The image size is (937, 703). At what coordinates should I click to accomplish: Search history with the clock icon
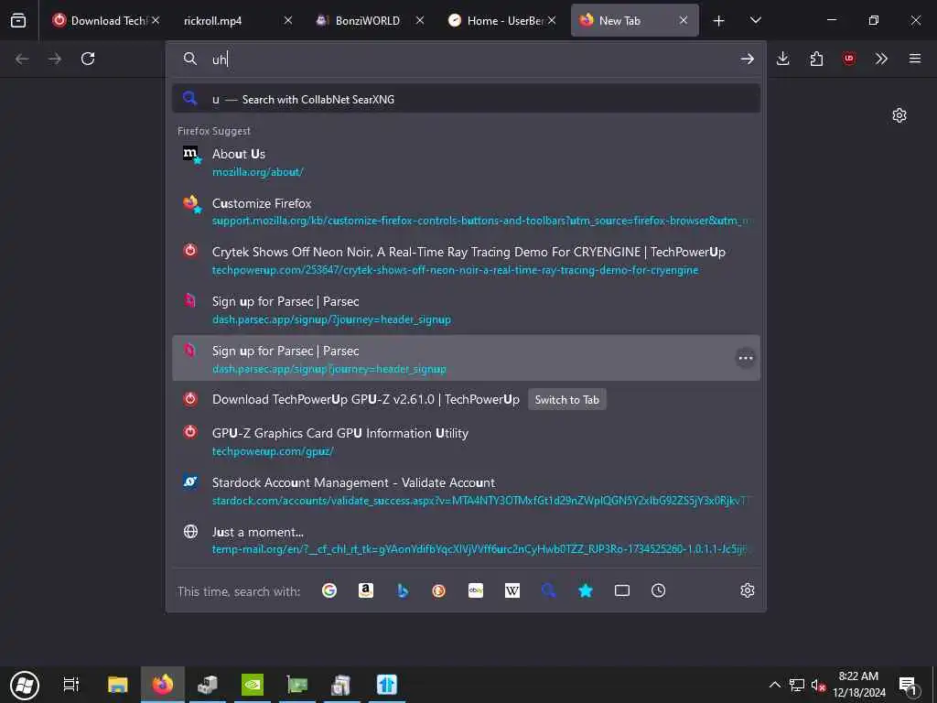pos(659,590)
